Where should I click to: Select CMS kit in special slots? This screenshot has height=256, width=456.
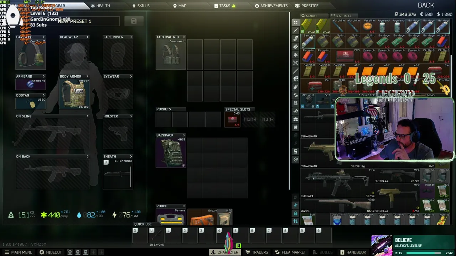[232, 119]
